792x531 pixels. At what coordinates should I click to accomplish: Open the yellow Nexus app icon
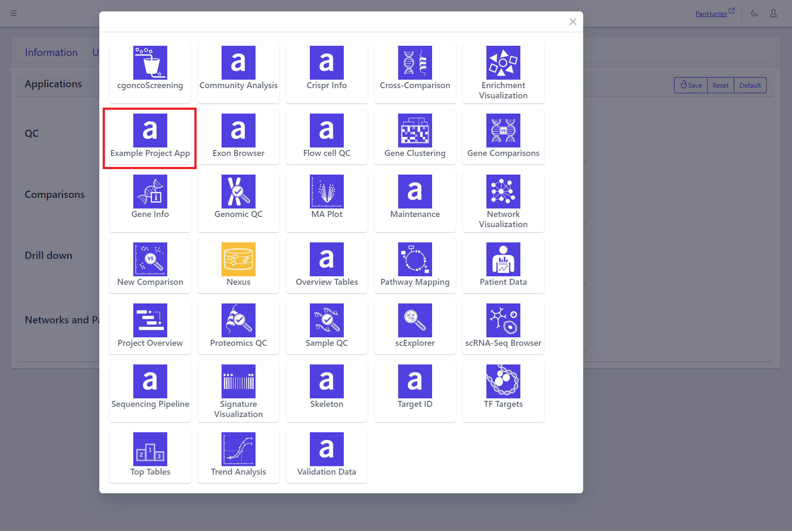(x=238, y=259)
